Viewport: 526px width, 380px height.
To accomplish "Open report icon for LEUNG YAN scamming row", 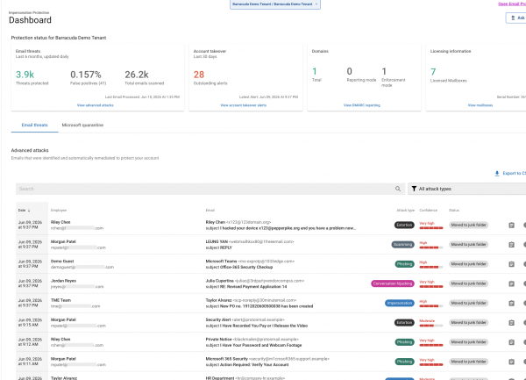I will (x=511, y=245).
